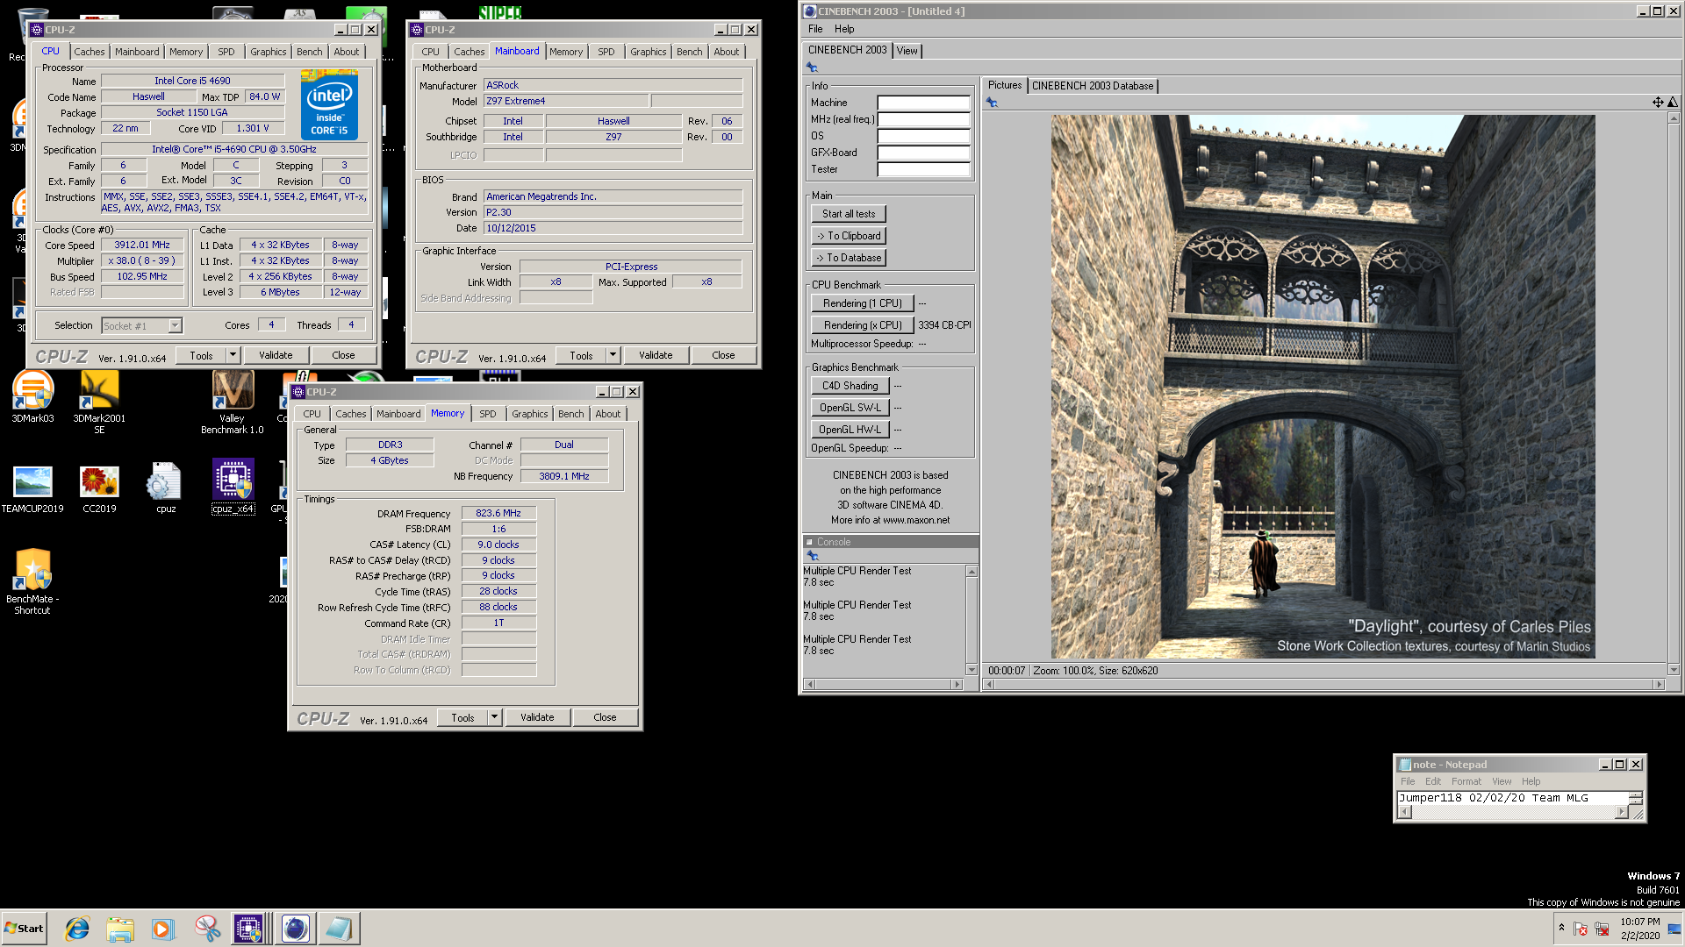The height and width of the screenshot is (947, 1685).
Task: Open the BenchMate Shortcut icon
Action: 32,580
